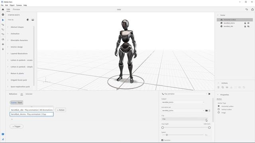Open the Animation set dropdown
This screenshot has height=143, width=255.
(183, 110)
